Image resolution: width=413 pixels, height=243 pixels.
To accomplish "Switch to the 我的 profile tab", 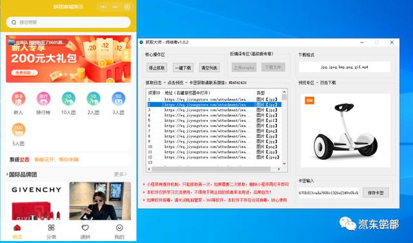I will coord(119,231).
